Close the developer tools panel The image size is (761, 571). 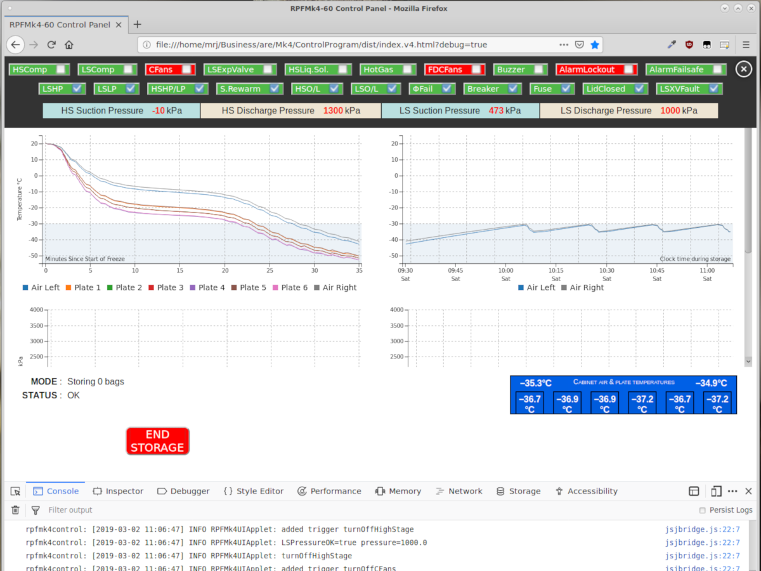pos(749,491)
